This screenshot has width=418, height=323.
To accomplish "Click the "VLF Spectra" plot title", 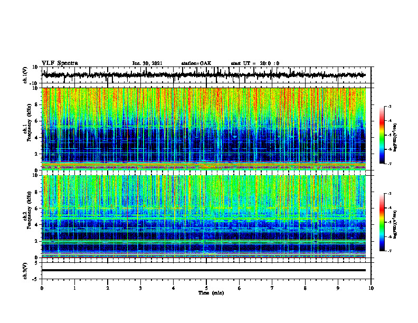I will (x=60, y=63).
